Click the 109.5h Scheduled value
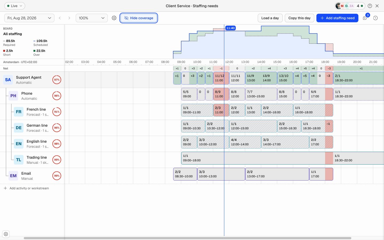 coord(42,41)
